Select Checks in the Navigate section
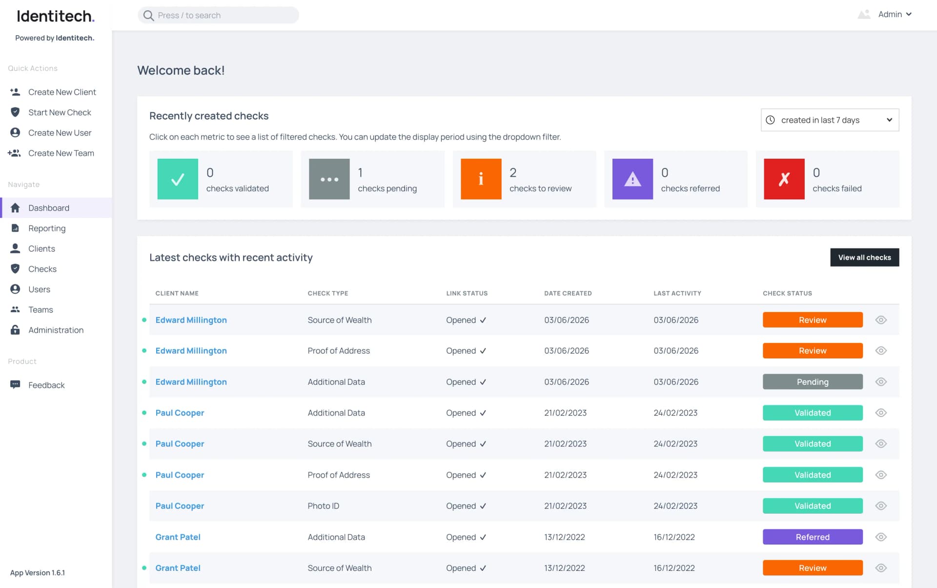The width and height of the screenshot is (937, 588). pos(56,269)
